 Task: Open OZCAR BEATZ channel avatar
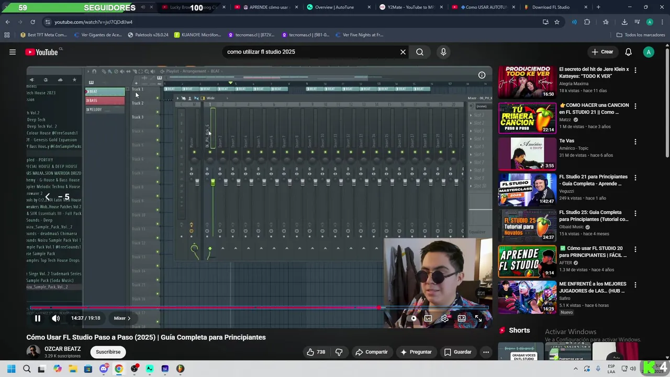click(33, 352)
